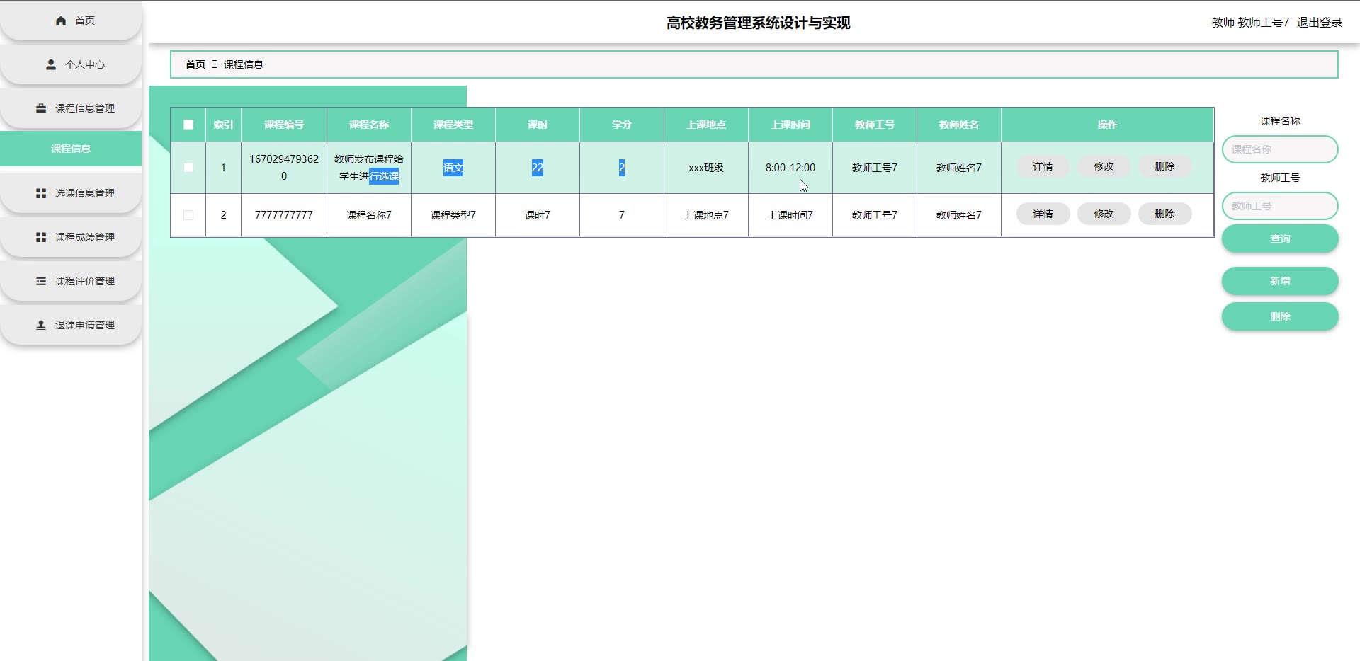The height and width of the screenshot is (661, 1360).
Task: Click the 学分 column header
Action: (x=622, y=125)
